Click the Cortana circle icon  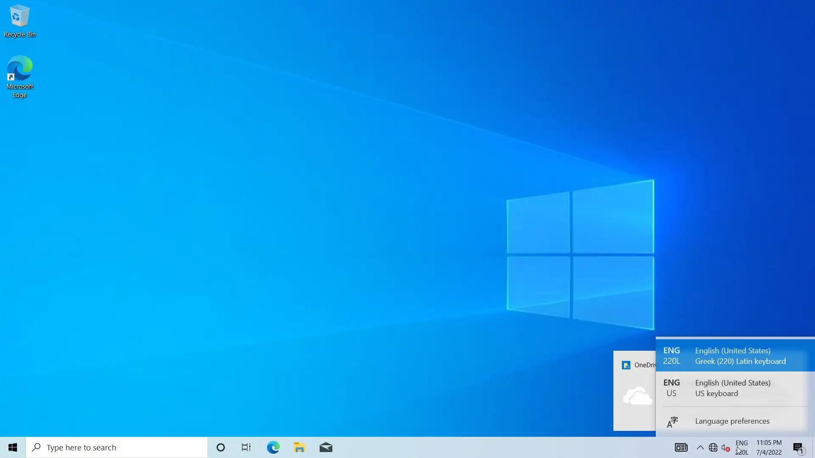(221, 447)
